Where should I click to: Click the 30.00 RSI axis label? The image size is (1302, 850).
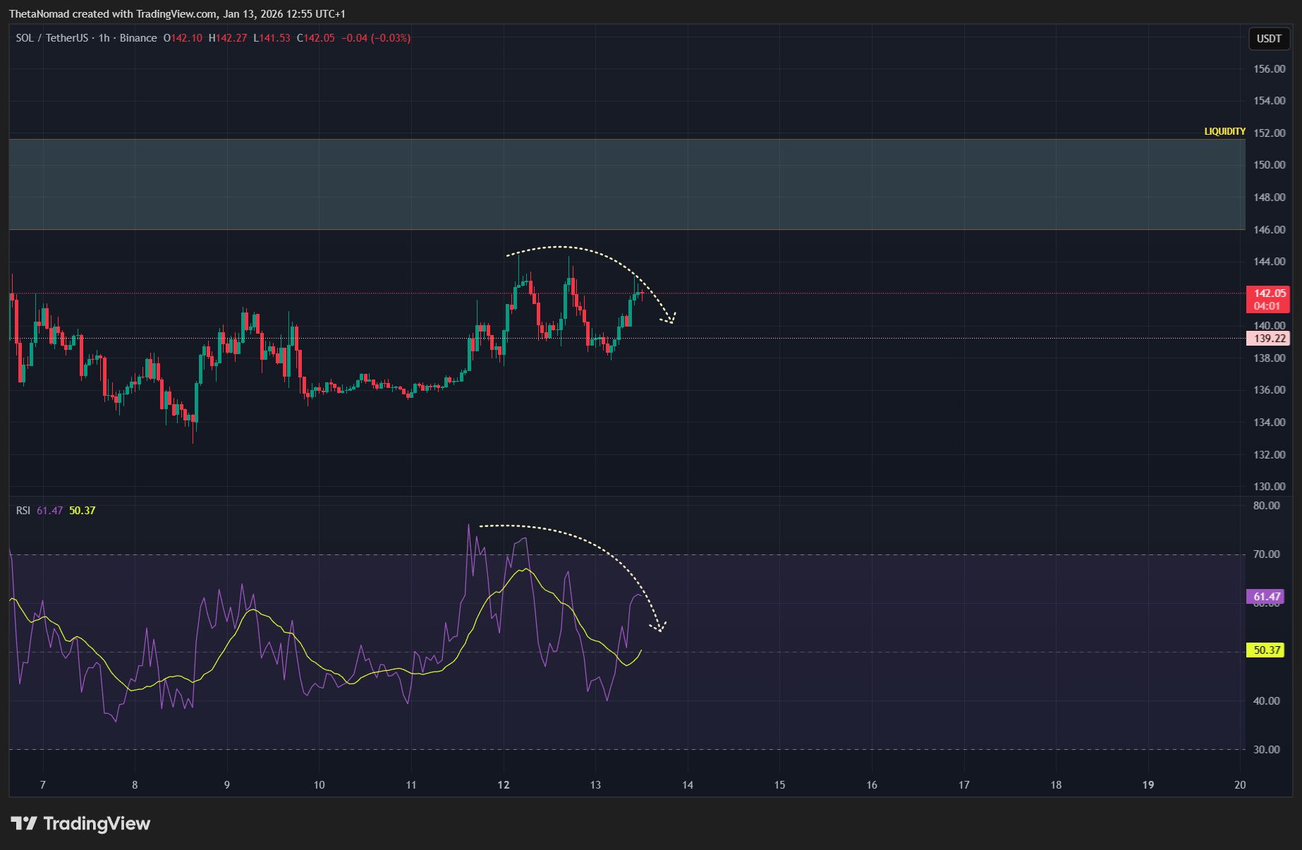pyautogui.click(x=1266, y=750)
